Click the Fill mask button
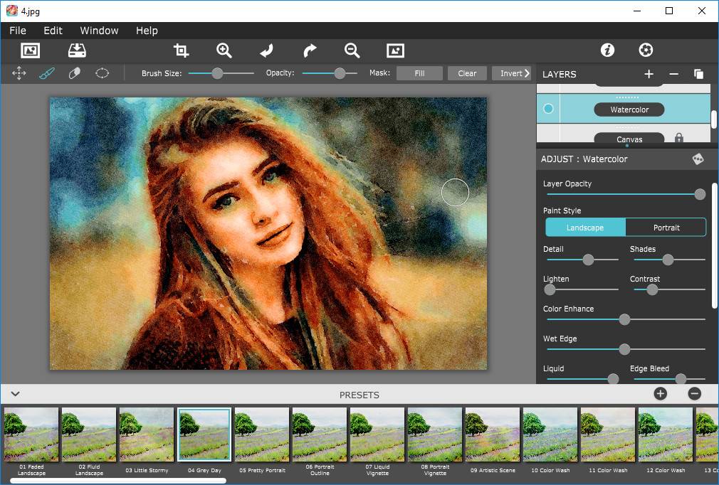This screenshot has height=485, width=719. click(x=419, y=73)
